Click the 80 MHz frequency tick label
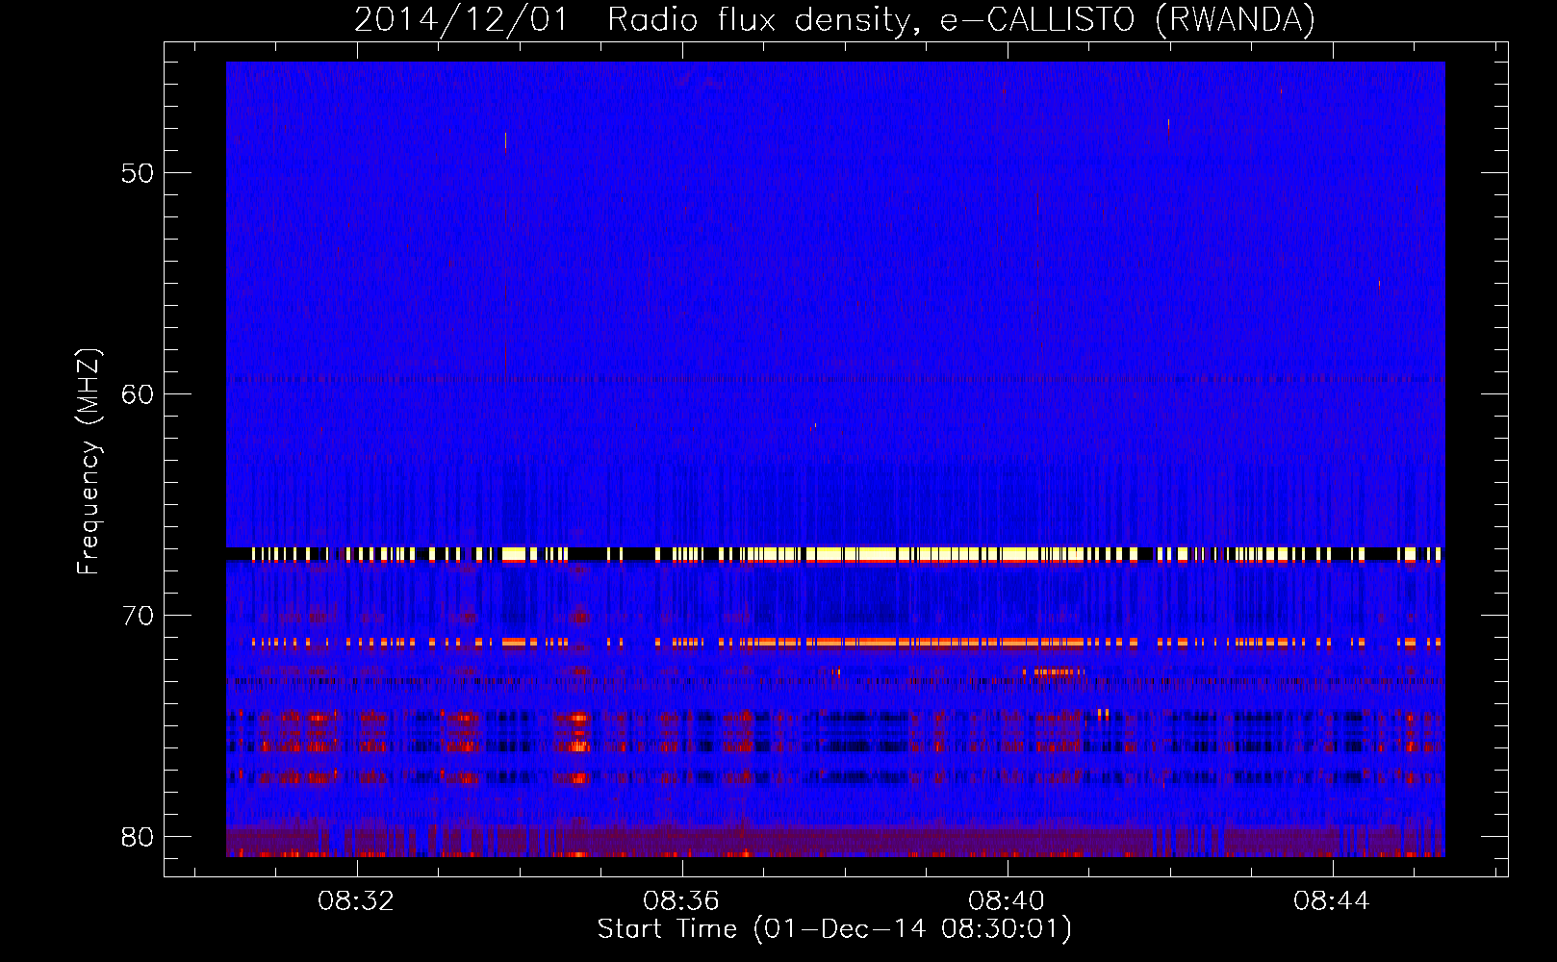 coord(139,837)
